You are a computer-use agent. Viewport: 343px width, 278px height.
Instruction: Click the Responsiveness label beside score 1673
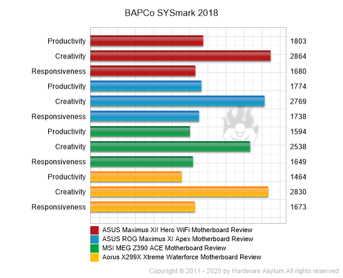(x=58, y=207)
